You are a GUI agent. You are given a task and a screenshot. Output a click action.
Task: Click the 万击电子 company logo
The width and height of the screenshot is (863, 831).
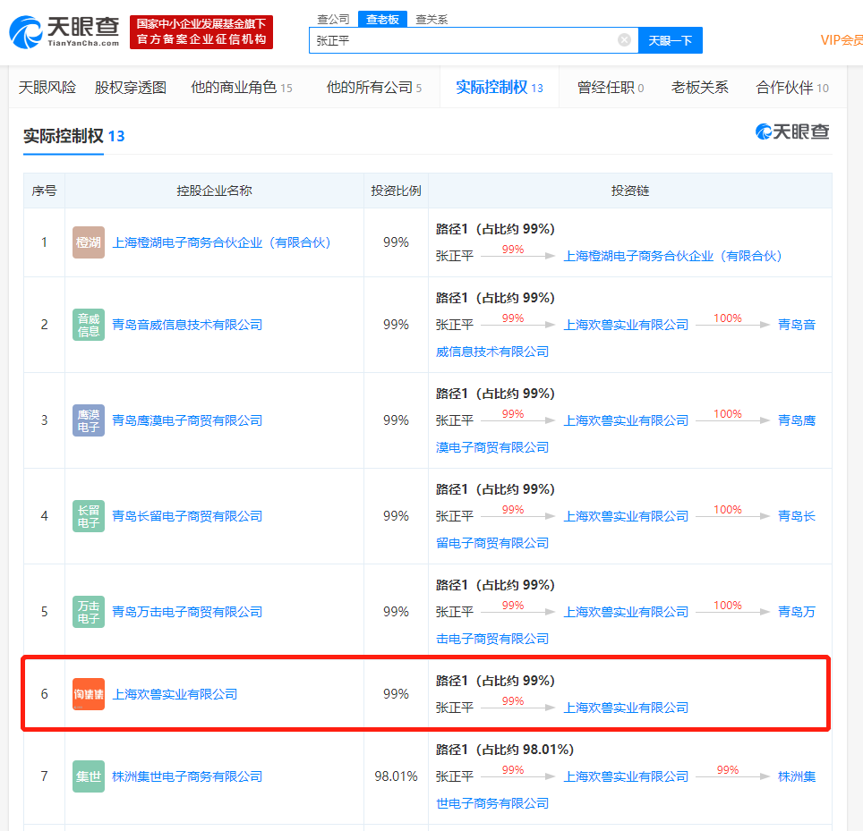coord(89,612)
